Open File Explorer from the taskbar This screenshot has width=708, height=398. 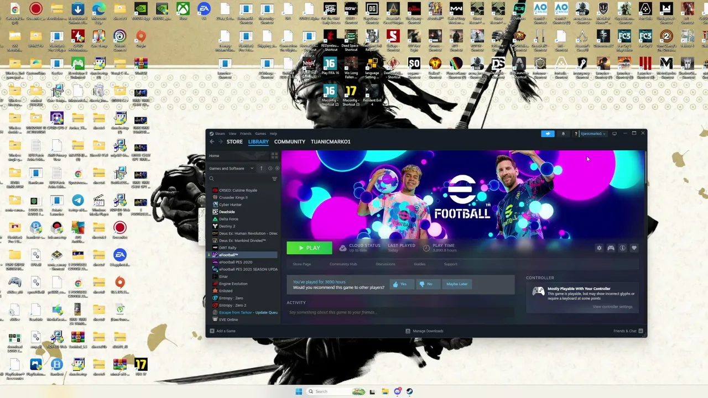click(x=385, y=391)
